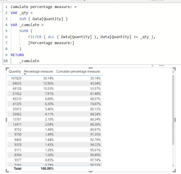Select quantity cell 5577

click(18, 160)
